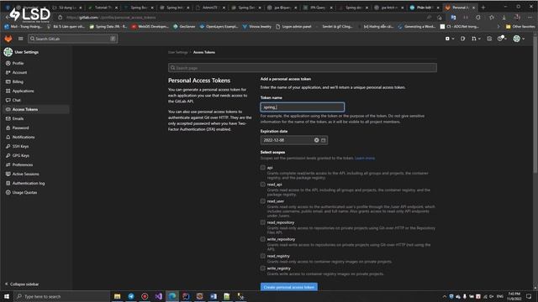Enable the write_registry scope checkbox
538x302 pixels.
[263, 268]
